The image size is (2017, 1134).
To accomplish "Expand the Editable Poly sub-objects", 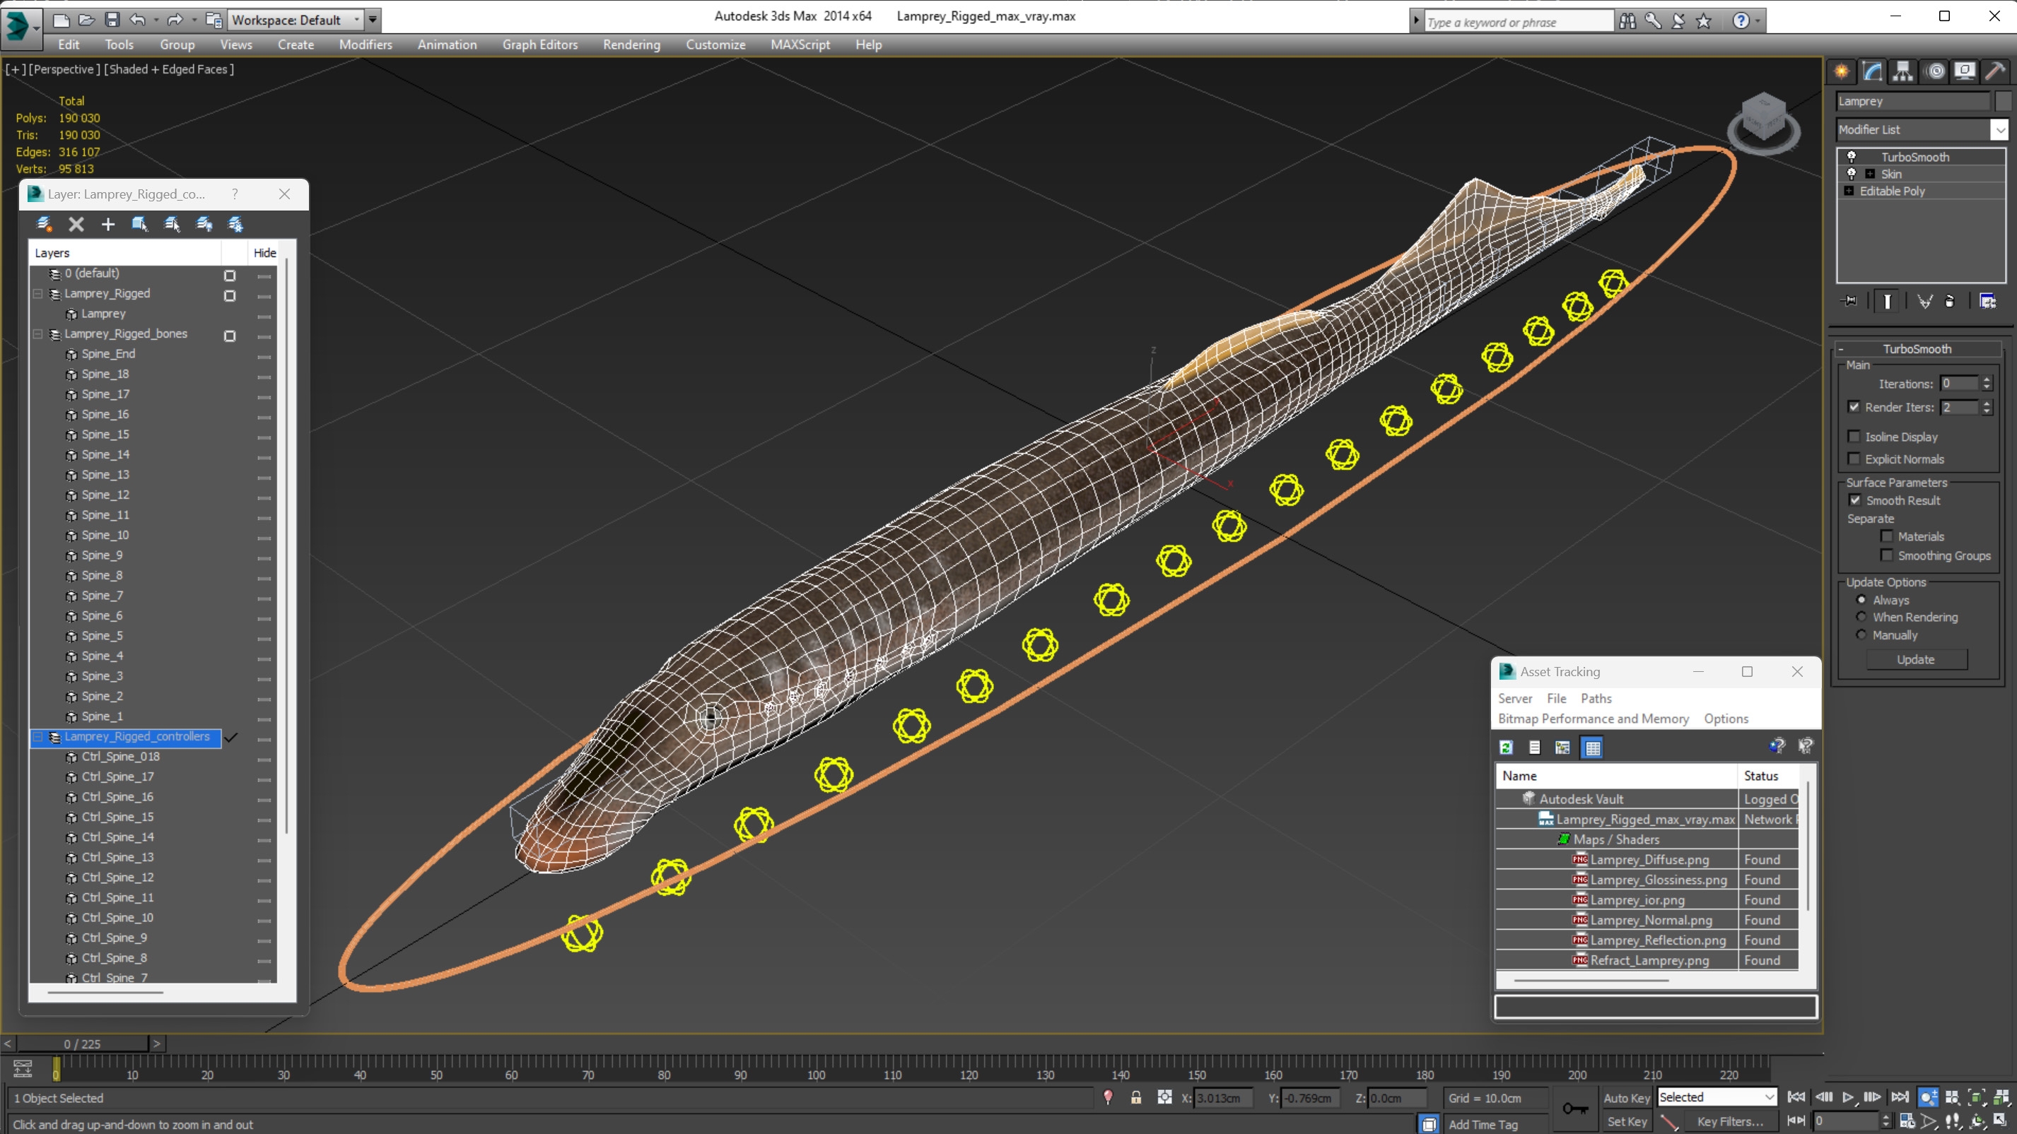I will (1849, 191).
